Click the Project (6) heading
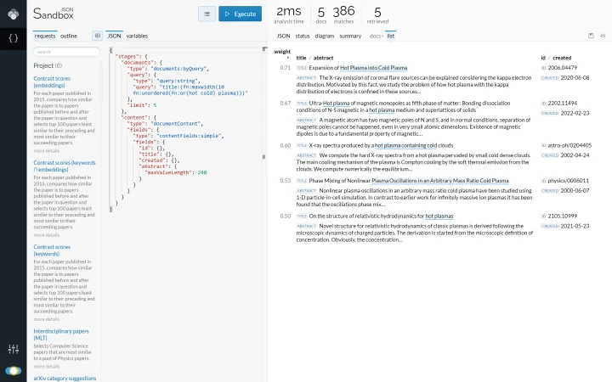Image resolution: width=612 pixels, height=382 pixels. coord(48,65)
